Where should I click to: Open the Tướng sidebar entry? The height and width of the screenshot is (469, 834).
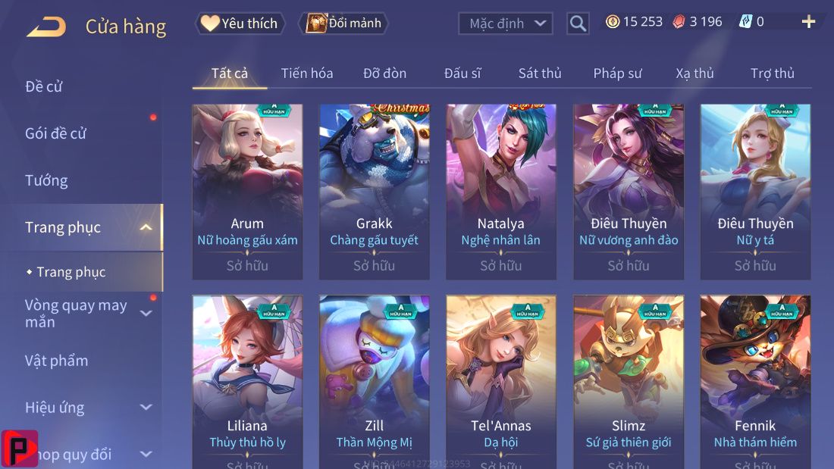[46, 181]
